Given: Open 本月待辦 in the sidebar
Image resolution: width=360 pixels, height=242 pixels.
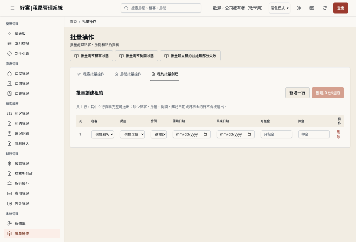Looking at the screenshot, I should (x=32, y=43).
